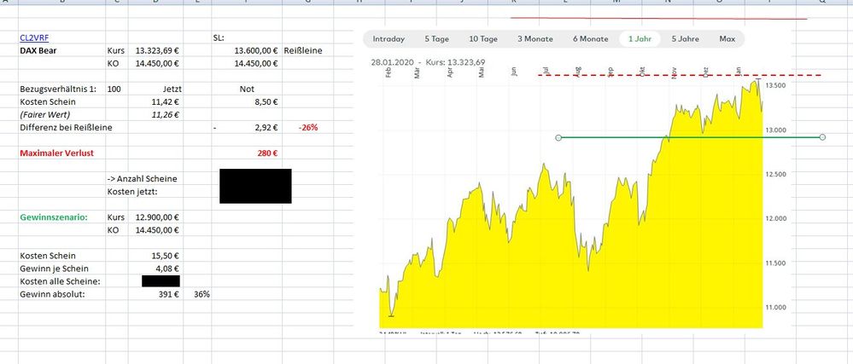Show the 5 Jahre chart range

686,38
